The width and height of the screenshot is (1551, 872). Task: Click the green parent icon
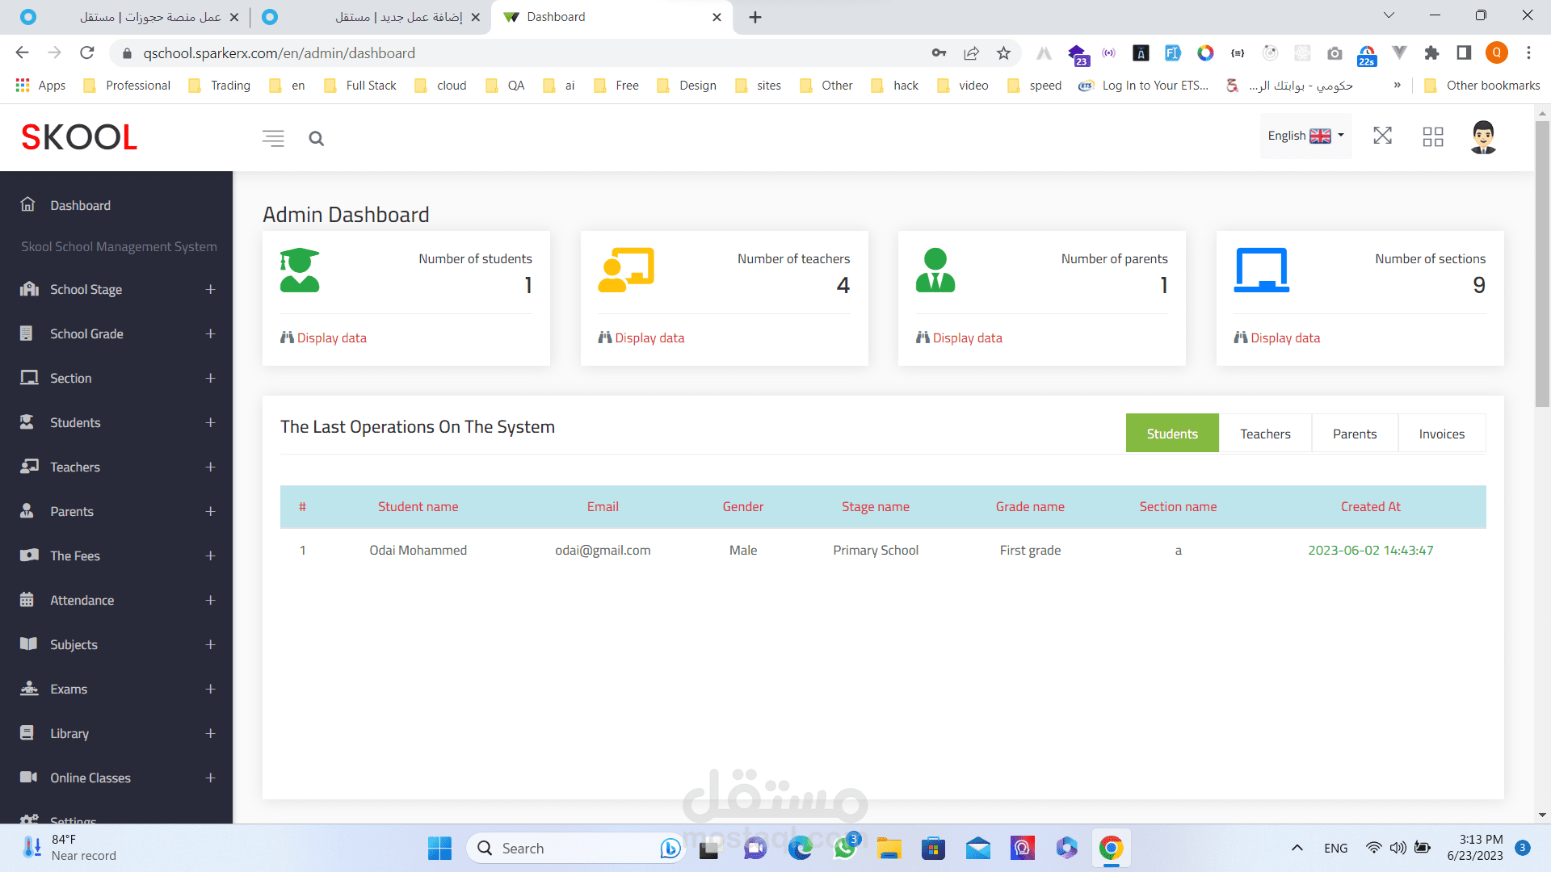(x=935, y=270)
